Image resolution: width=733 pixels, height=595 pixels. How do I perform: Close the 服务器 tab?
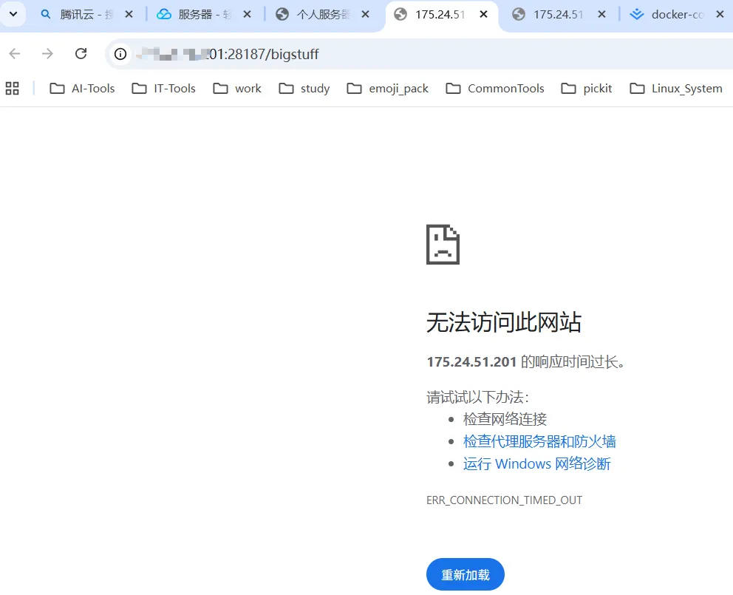click(x=248, y=15)
